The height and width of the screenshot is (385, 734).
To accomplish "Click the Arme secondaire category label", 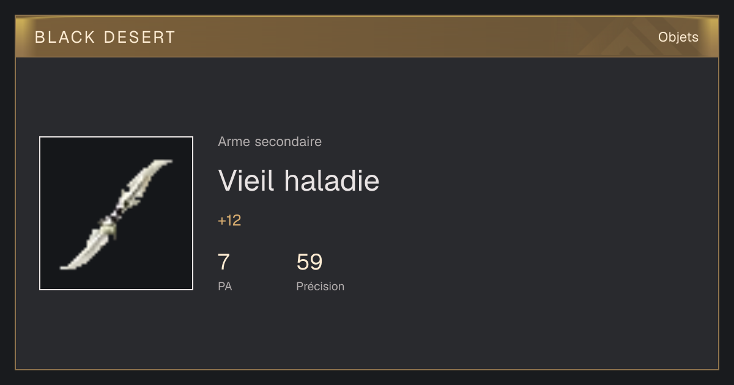I will [x=270, y=142].
